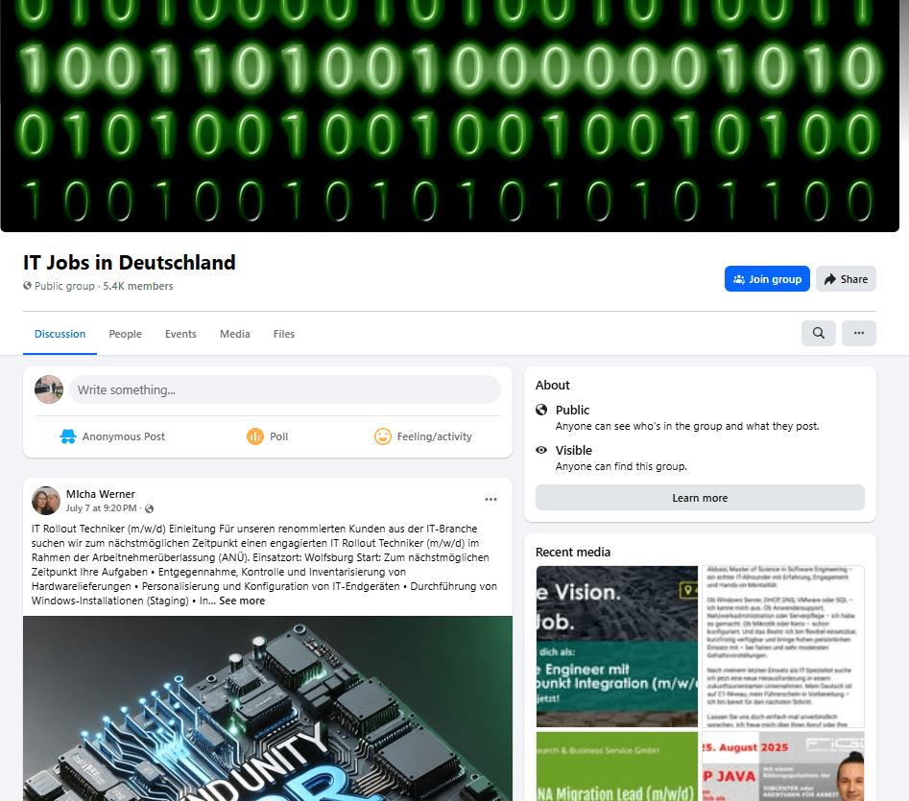This screenshot has height=801, width=909.
Task: Click the Anonymous Post icon
Action: [68, 436]
